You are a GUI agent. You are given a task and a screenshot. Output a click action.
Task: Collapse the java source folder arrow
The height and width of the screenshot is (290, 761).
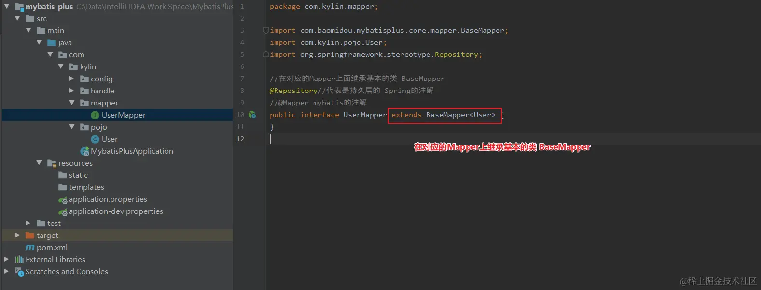39,42
